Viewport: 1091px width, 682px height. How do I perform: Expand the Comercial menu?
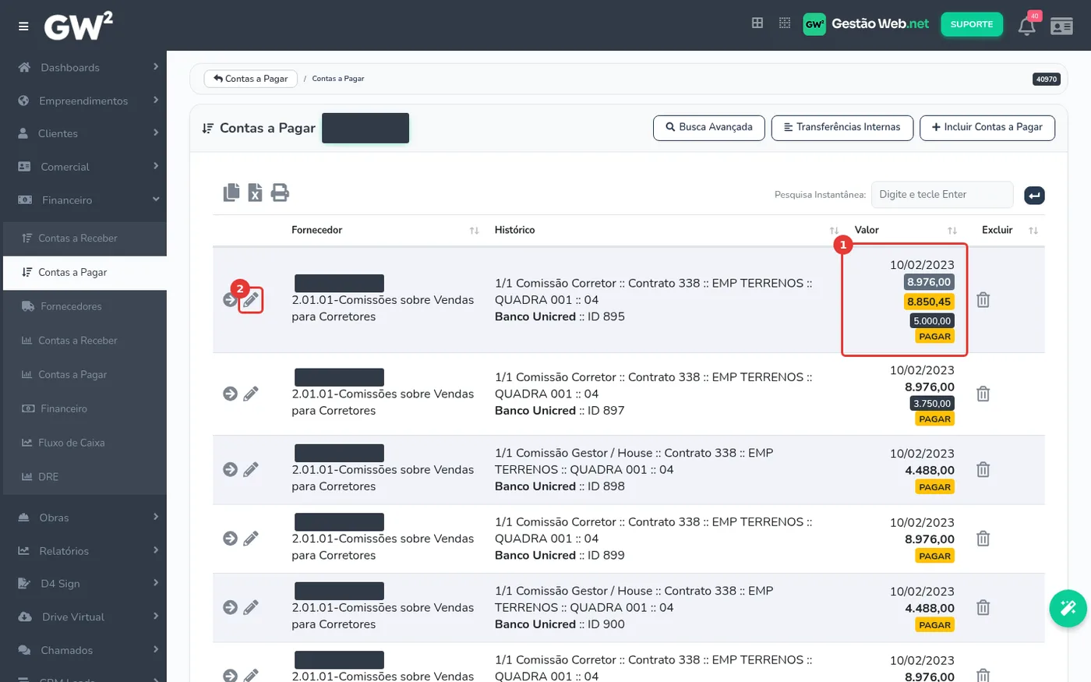click(83, 167)
